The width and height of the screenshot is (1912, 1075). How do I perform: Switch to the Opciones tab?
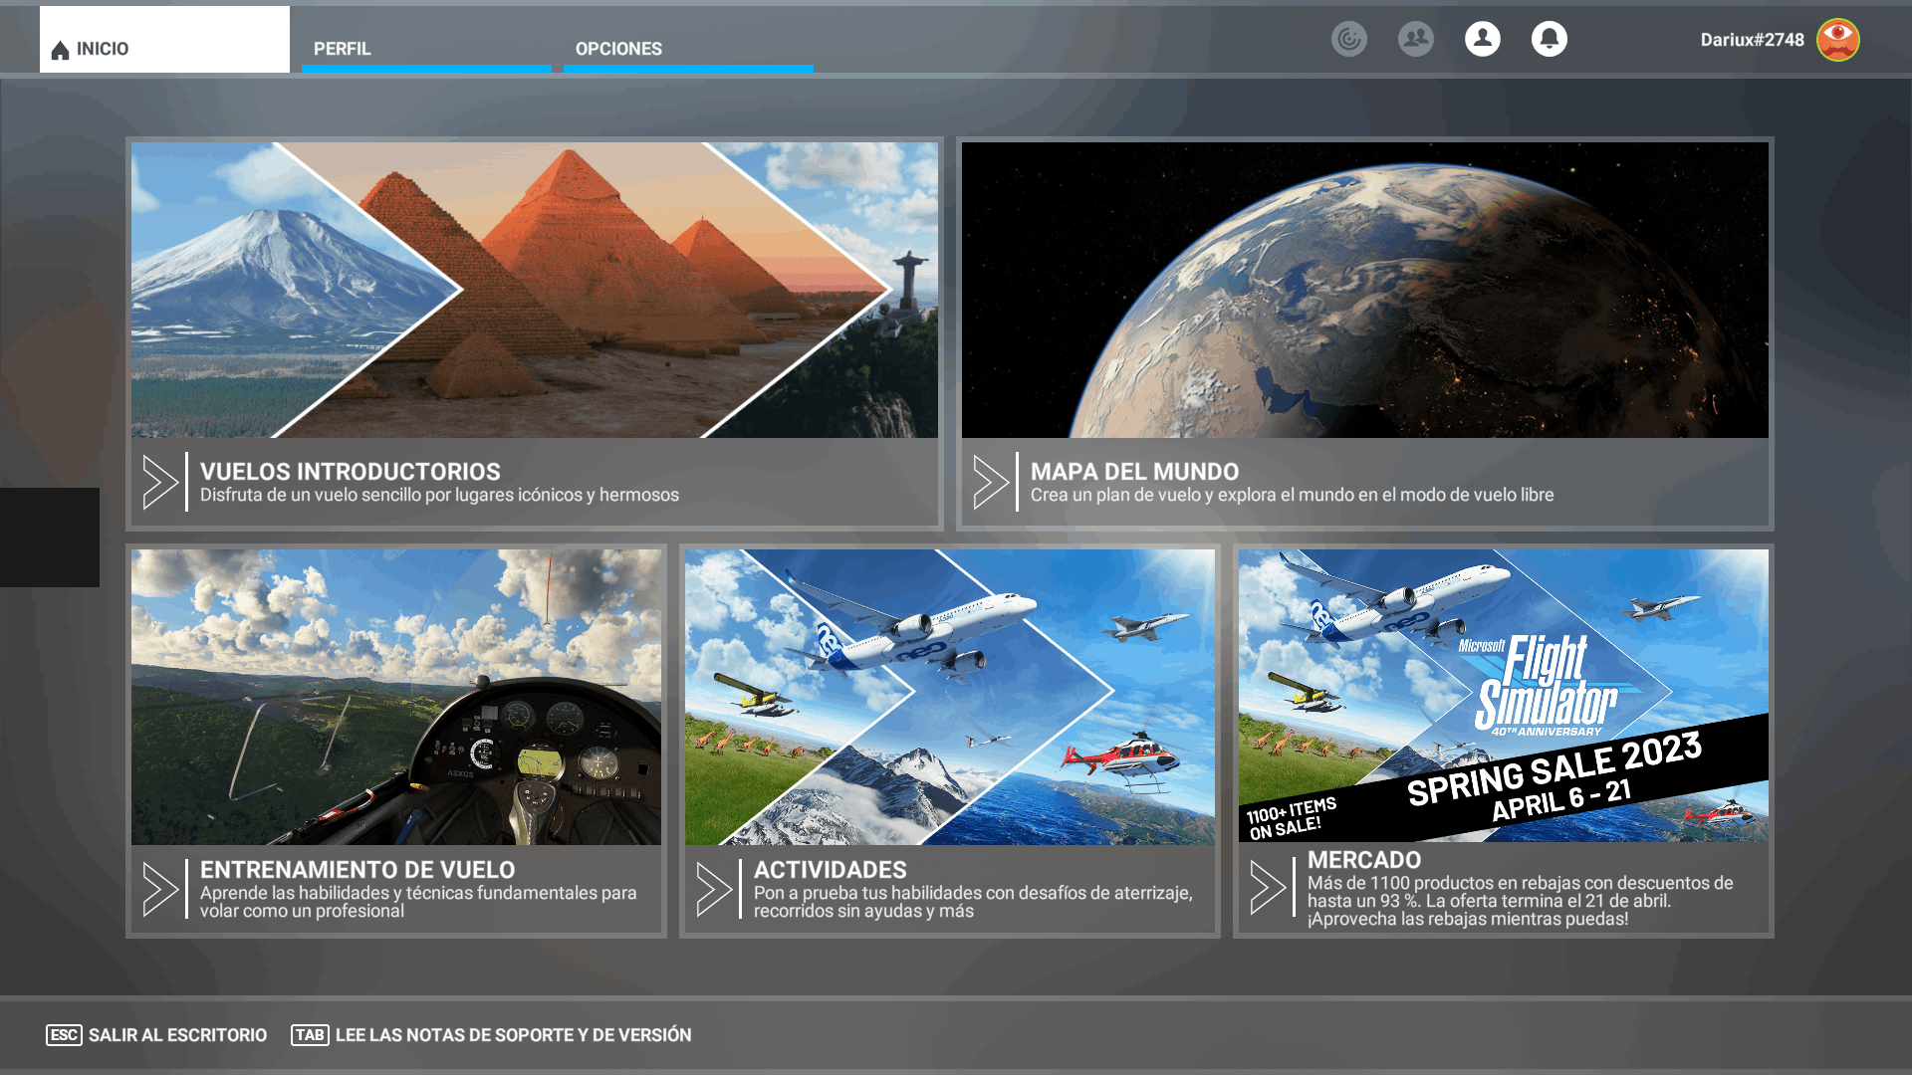687,48
